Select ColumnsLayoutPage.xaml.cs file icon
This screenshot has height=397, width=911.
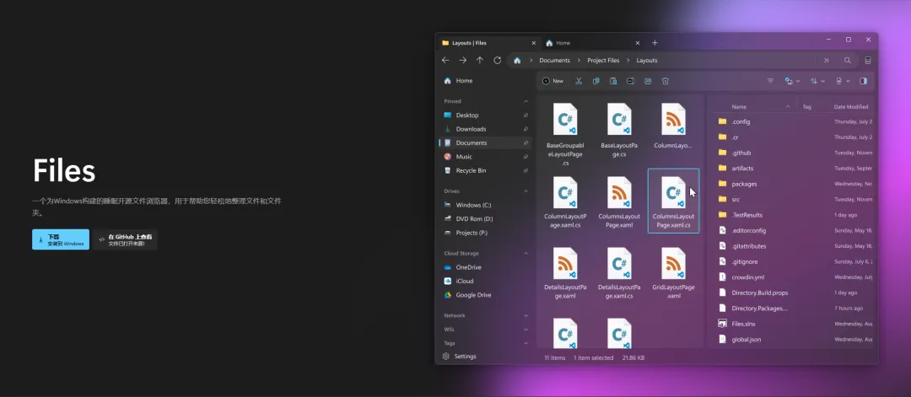tap(673, 193)
